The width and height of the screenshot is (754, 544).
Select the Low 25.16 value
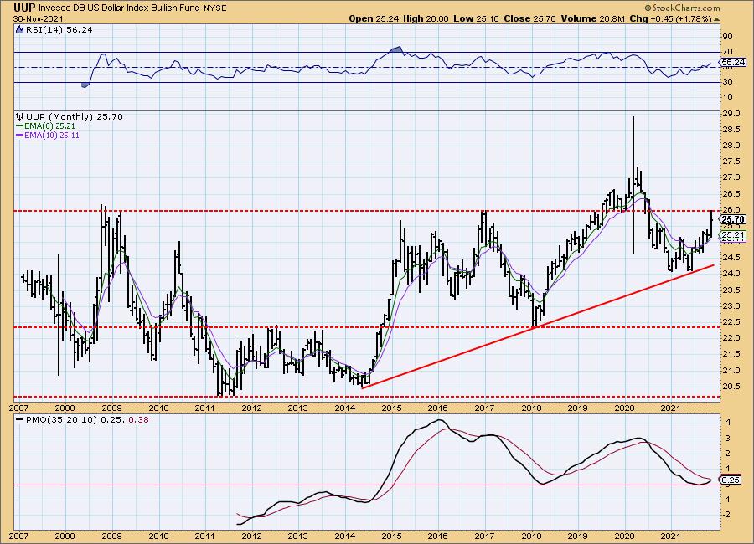[x=476, y=18]
